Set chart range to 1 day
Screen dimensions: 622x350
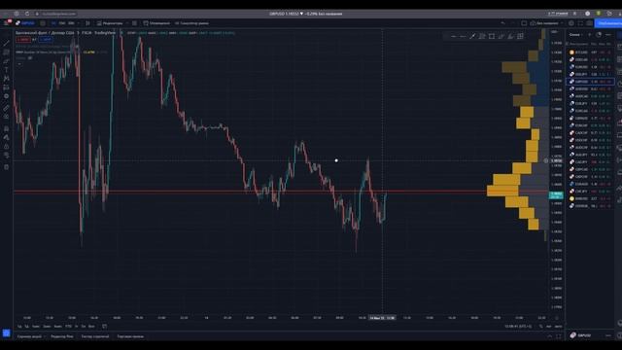click(19, 327)
